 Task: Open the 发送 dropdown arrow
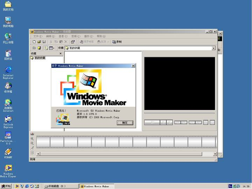(108, 42)
